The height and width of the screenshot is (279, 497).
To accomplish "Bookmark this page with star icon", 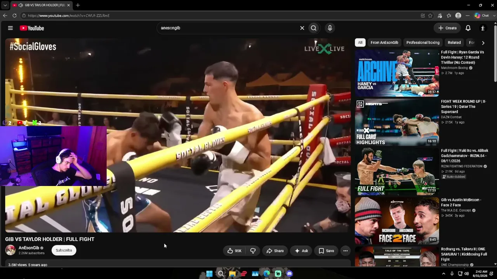I will coord(430,15).
